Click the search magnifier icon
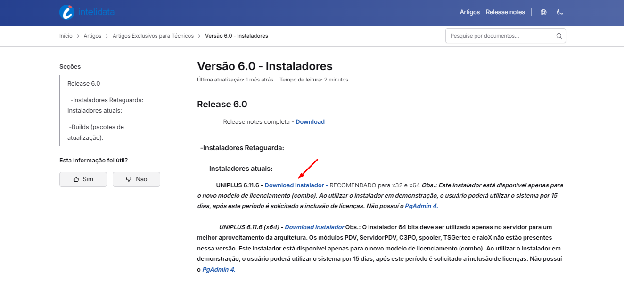The image size is (624, 290). point(559,36)
